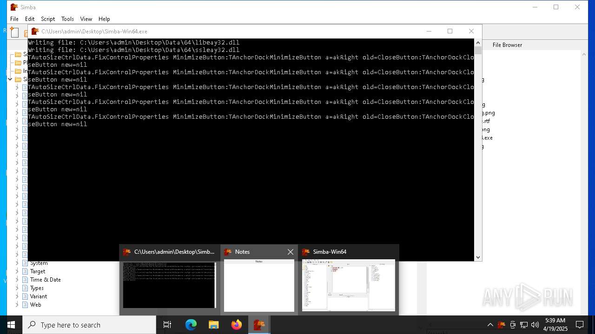Open the File menu in Simba
595x334 pixels.
point(14,19)
